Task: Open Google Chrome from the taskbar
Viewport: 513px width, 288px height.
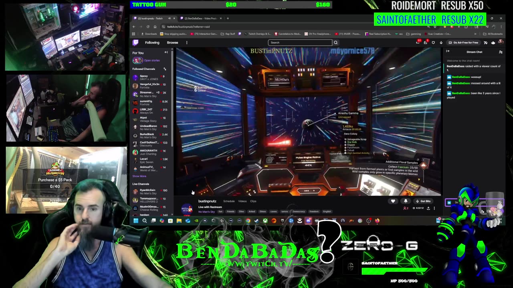Action: coord(248,220)
